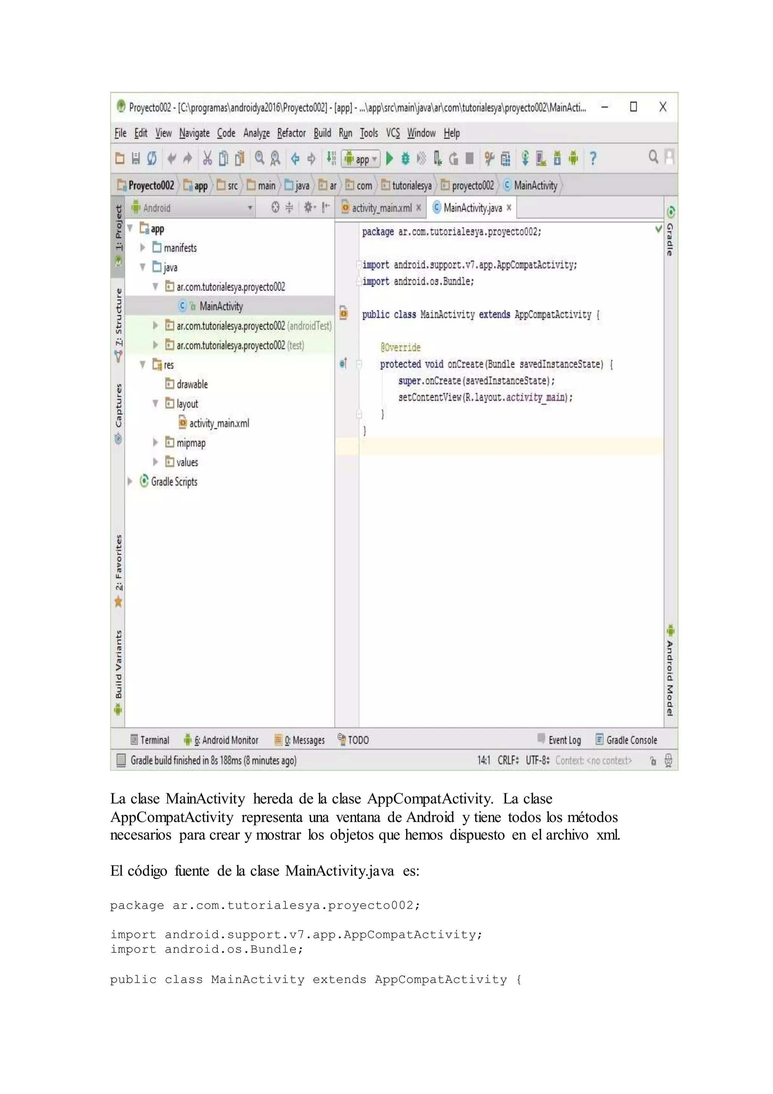
Task: Click the Forward navigation arrow
Action: pos(311,158)
